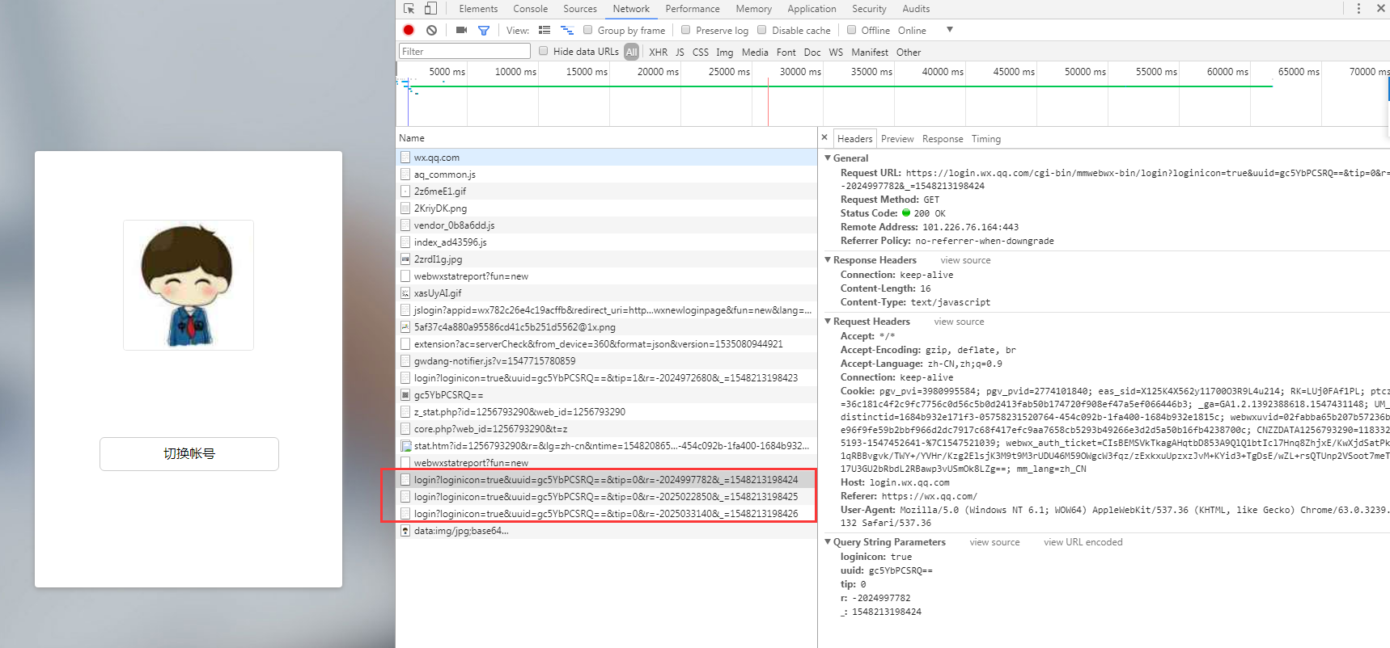
Task: Click the stat.htm request file icon
Action: [x=405, y=446]
